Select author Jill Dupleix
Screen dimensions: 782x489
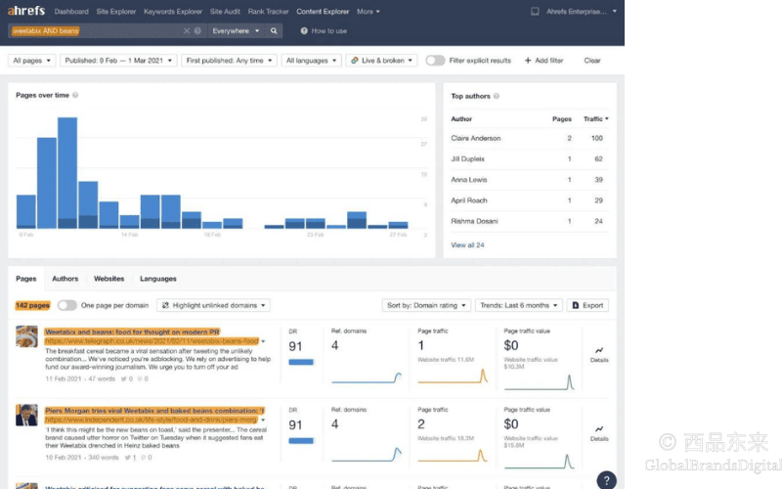point(468,158)
